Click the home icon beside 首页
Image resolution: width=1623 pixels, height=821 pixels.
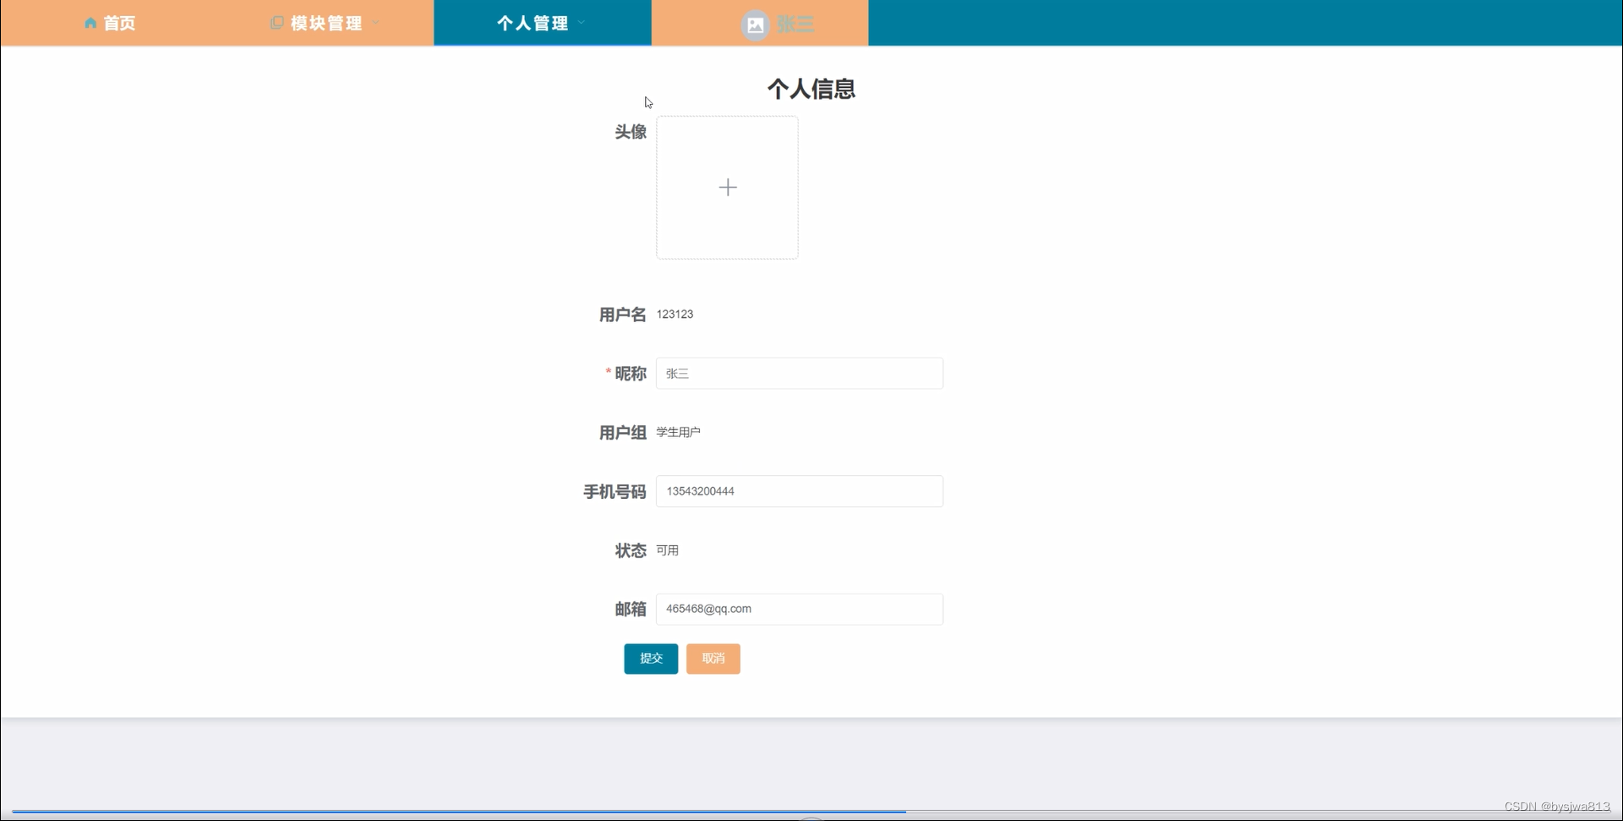tap(90, 23)
